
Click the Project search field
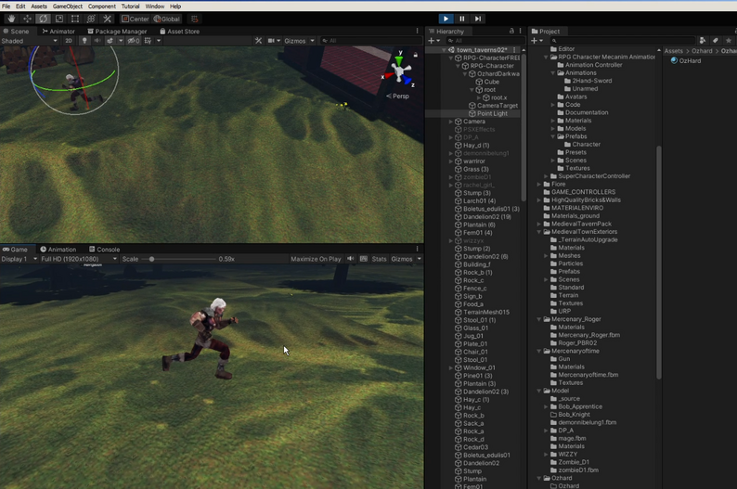pyautogui.click(x=622, y=41)
